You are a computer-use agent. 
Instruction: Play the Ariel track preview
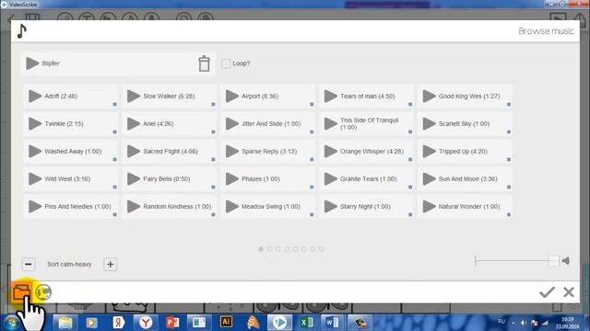pos(134,124)
